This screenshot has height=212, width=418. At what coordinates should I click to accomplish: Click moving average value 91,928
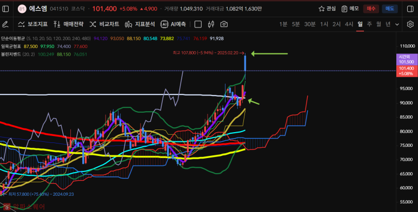(x=217, y=38)
